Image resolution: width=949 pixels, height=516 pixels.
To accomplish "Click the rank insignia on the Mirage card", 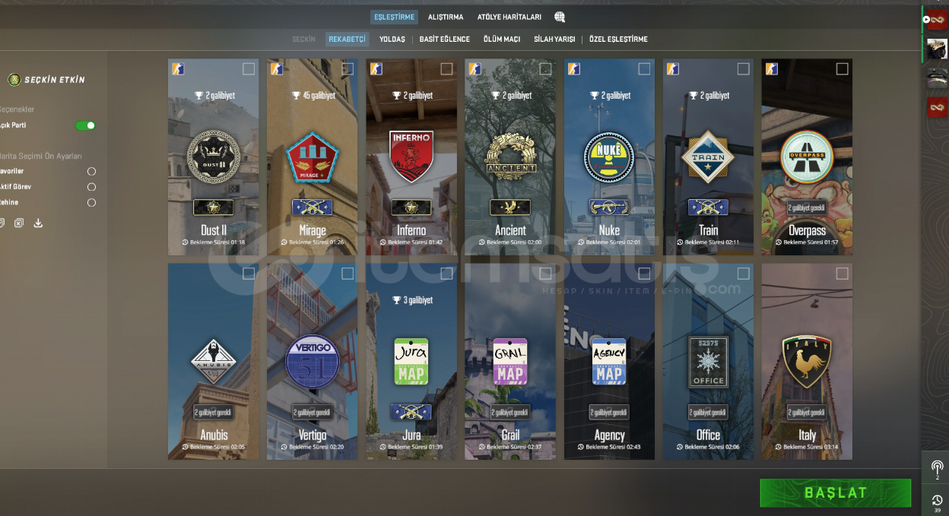I will pos(313,207).
